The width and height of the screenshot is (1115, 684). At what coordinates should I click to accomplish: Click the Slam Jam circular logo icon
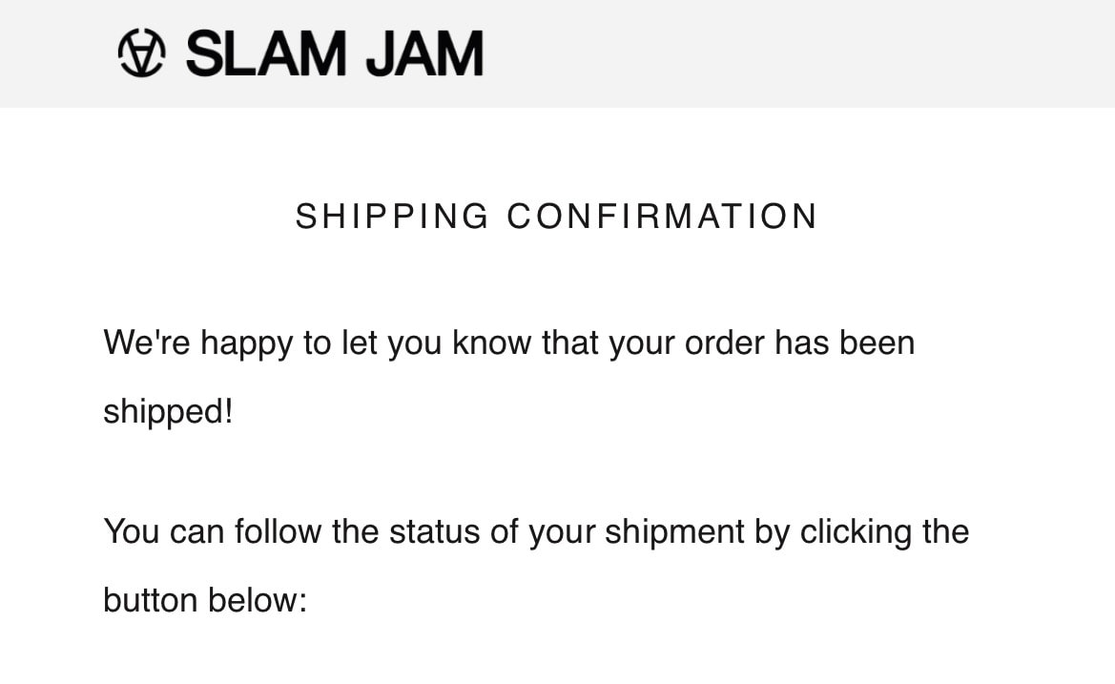tap(141, 53)
